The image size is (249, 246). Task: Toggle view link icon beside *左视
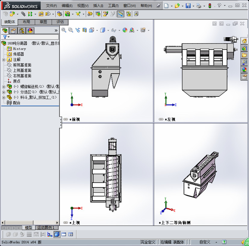161,119
